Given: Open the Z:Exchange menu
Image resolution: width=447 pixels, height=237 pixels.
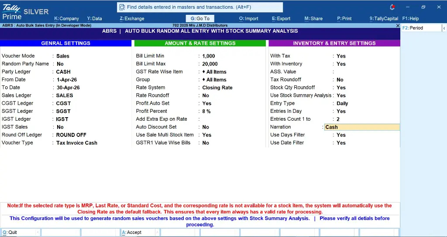Looking at the screenshot, I should (132, 18).
